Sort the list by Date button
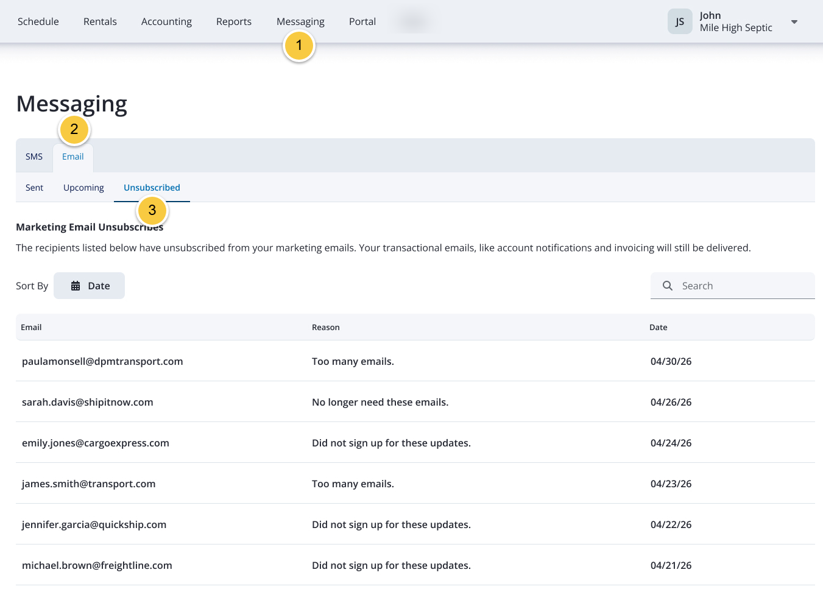The image size is (823, 592). [89, 286]
